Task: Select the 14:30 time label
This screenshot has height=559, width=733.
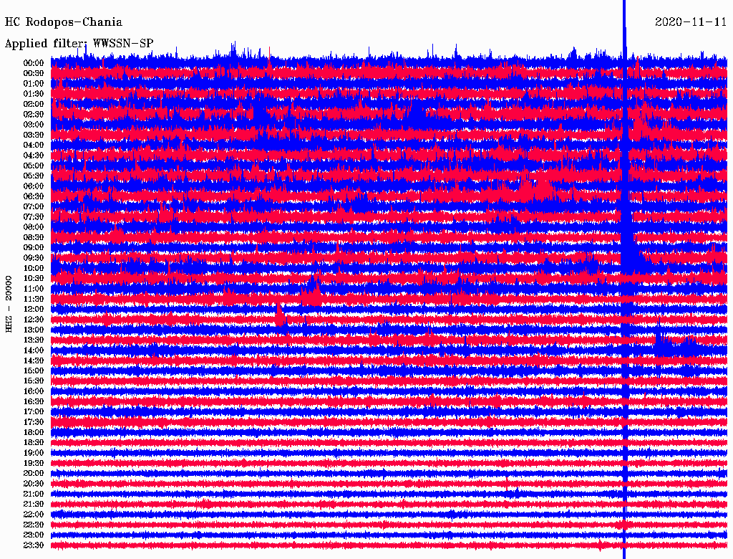Action: coord(34,361)
